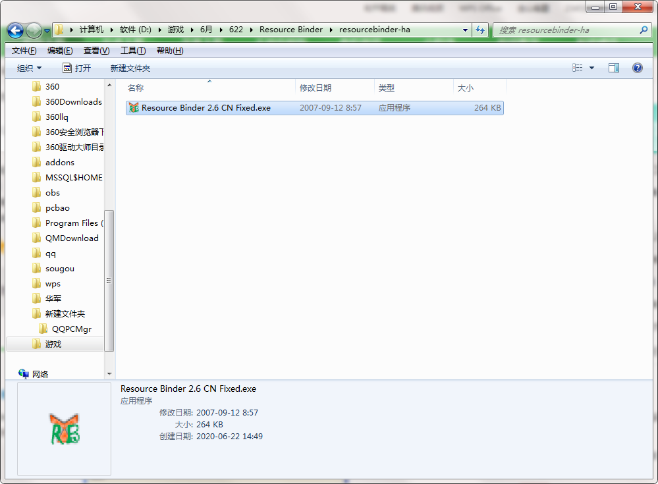The height and width of the screenshot is (484, 658).
Task: Select 游戏 folder in tree
Action: point(55,344)
